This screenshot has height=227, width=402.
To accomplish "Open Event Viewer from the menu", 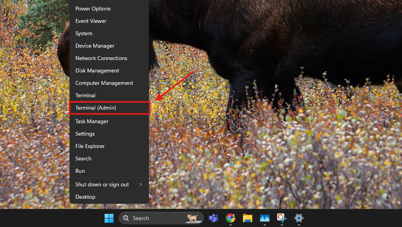I will pos(91,21).
